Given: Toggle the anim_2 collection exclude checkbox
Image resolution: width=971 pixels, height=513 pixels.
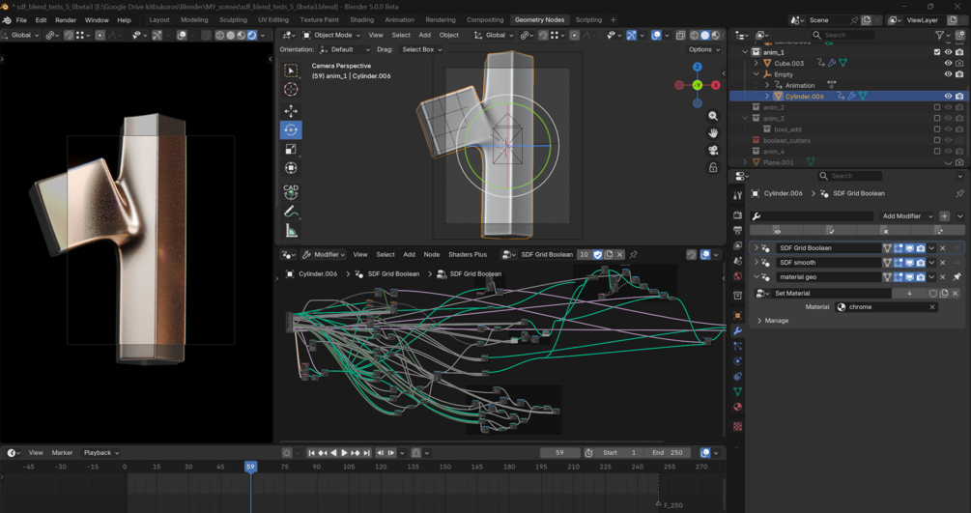Looking at the screenshot, I should [x=937, y=107].
